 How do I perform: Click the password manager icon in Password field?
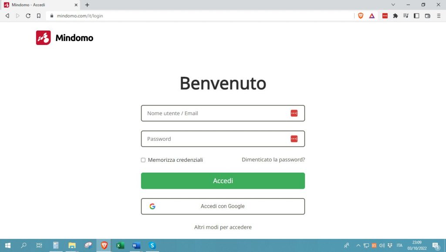[294, 139]
